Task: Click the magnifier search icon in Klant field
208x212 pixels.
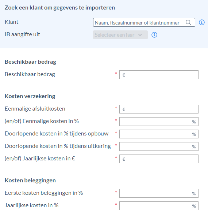Action: click(x=188, y=22)
